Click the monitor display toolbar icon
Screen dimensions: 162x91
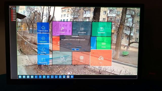point(56,77)
